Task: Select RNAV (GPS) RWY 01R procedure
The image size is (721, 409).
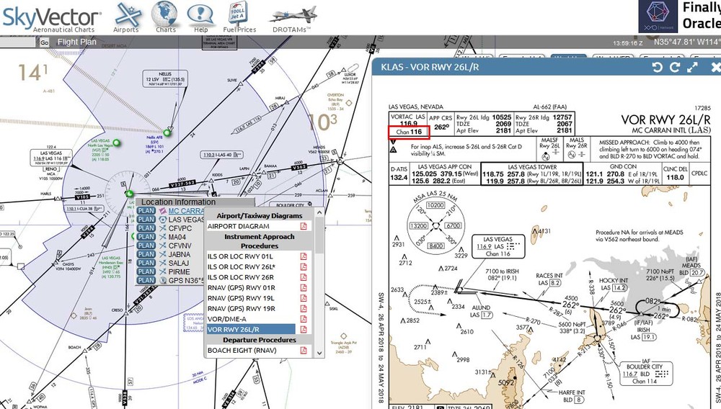Action: [242, 288]
